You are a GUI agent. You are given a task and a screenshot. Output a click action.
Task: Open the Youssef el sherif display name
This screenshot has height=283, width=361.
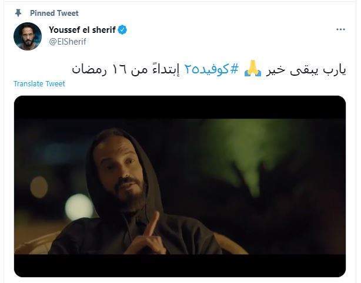pyautogui.click(x=82, y=30)
